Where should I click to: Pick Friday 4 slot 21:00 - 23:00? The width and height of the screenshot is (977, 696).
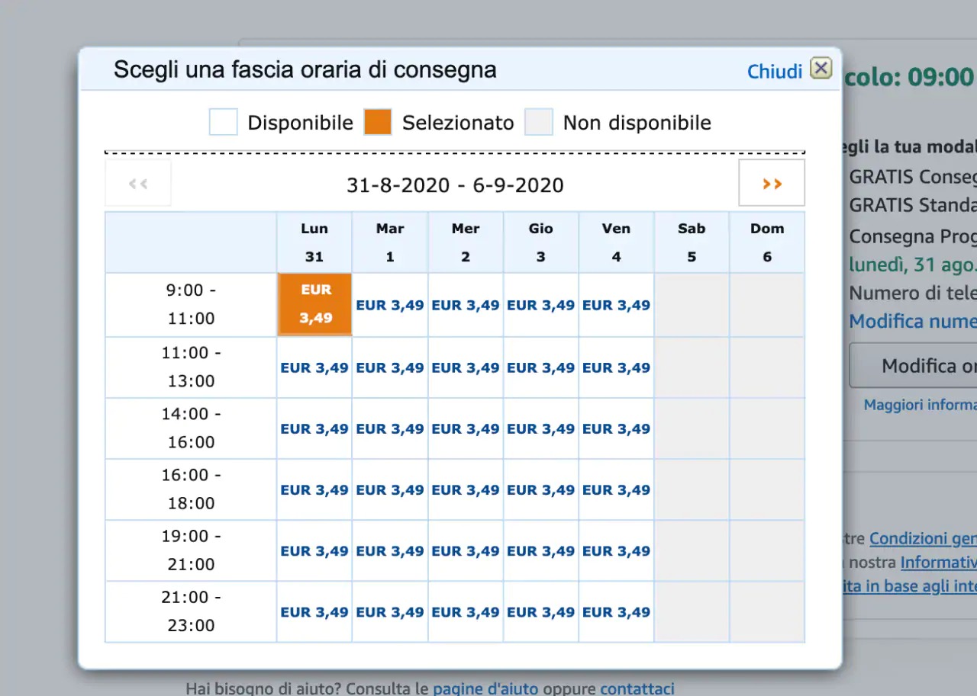click(616, 612)
